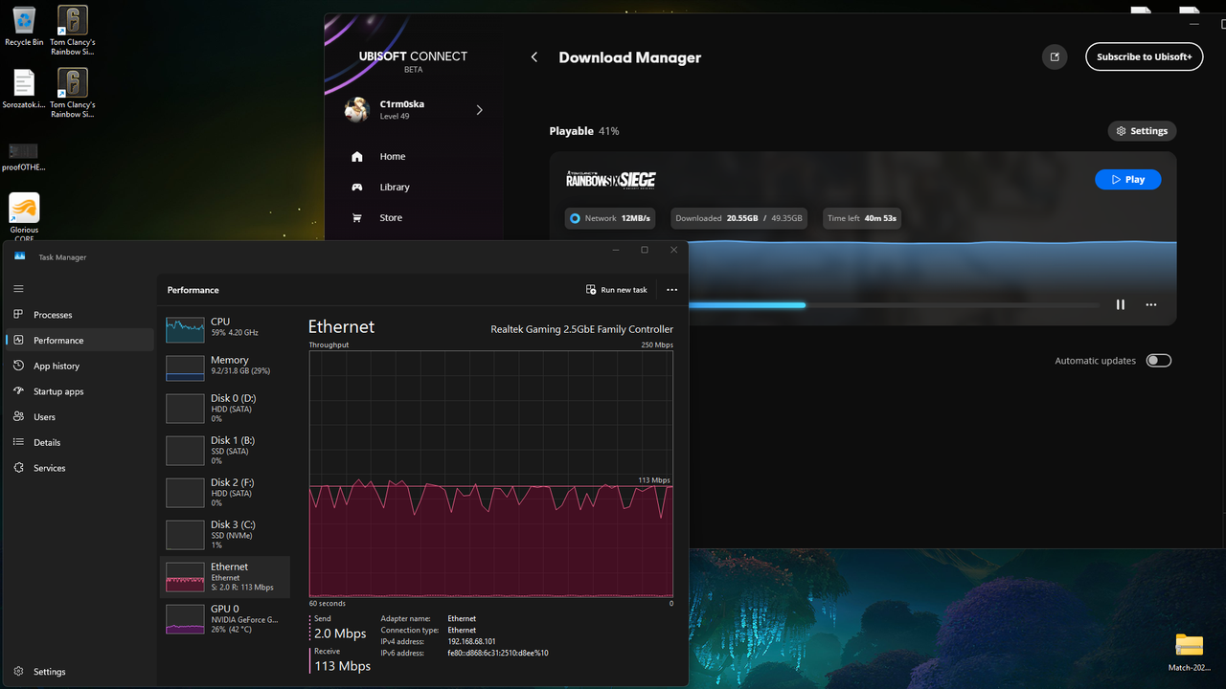Click the Send 2.0 Mbps value
This screenshot has width=1226, height=689.
coord(340,633)
